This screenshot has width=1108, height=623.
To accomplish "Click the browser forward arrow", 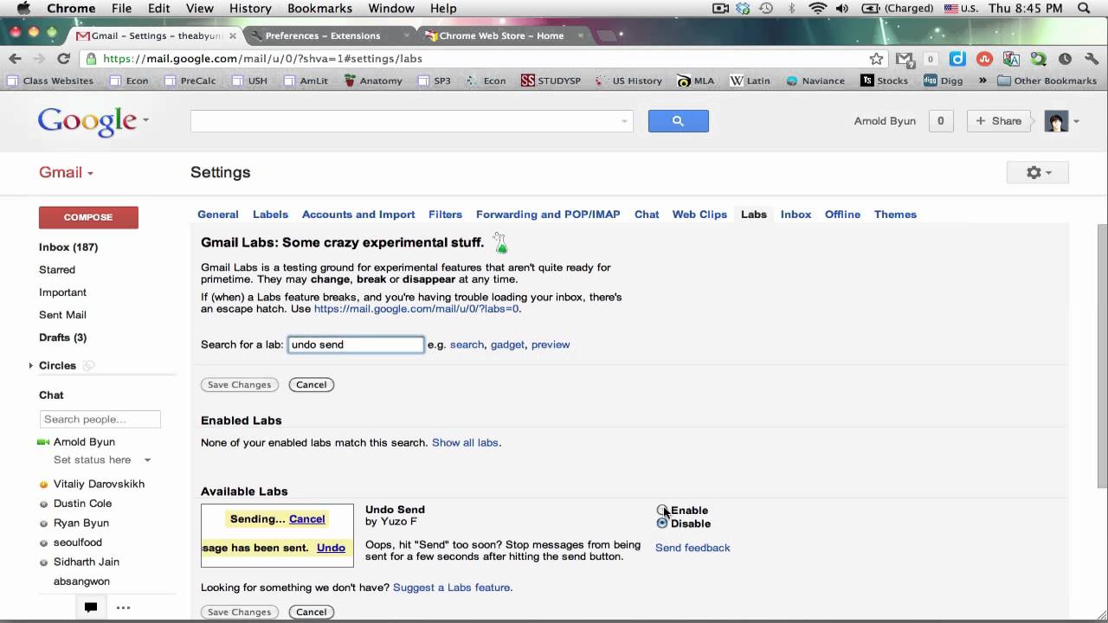I will 38,59.
